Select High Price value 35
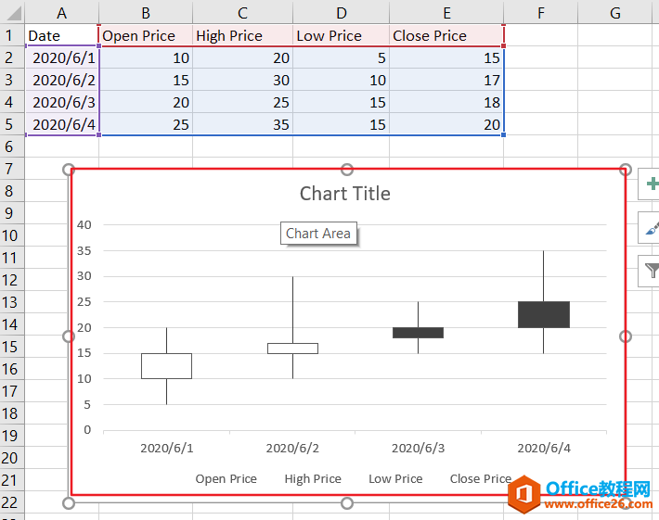The width and height of the screenshot is (659, 520). pyautogui.click(x=242, y=124)
